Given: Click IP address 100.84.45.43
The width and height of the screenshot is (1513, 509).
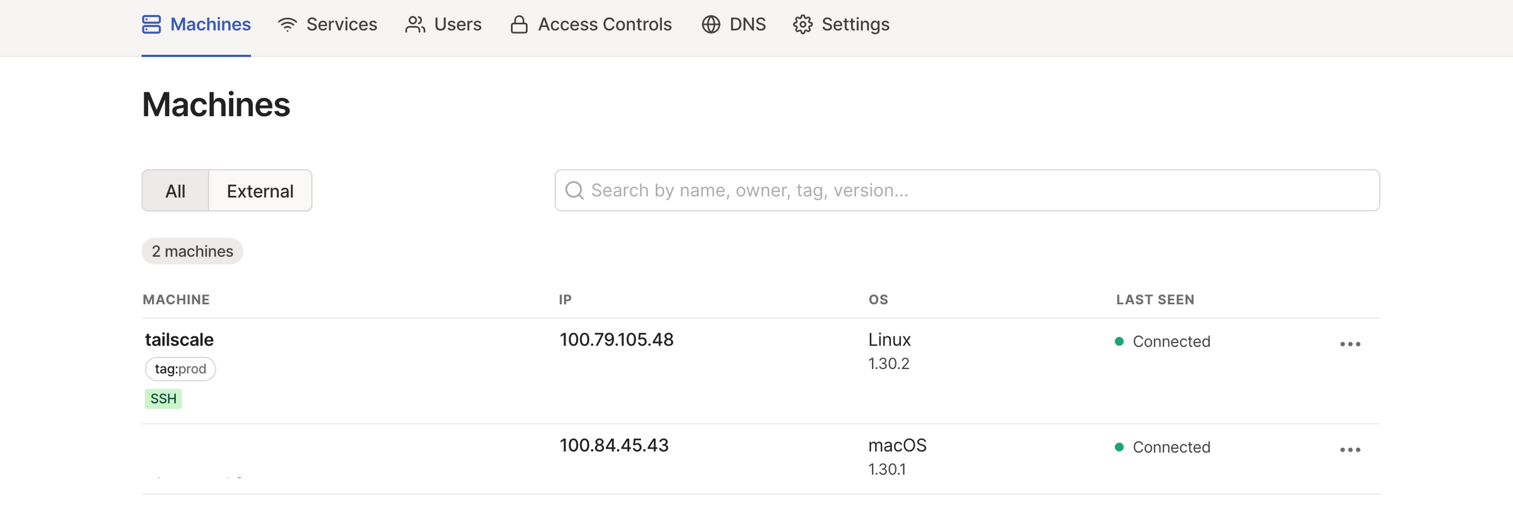Looking at the screenshot, I should (x=614, y=445).
